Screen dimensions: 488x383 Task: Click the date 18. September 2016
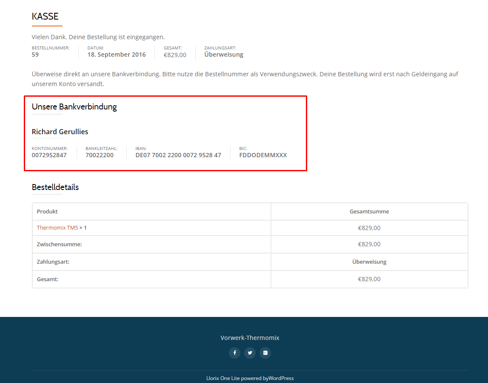(x=117, y=55)
